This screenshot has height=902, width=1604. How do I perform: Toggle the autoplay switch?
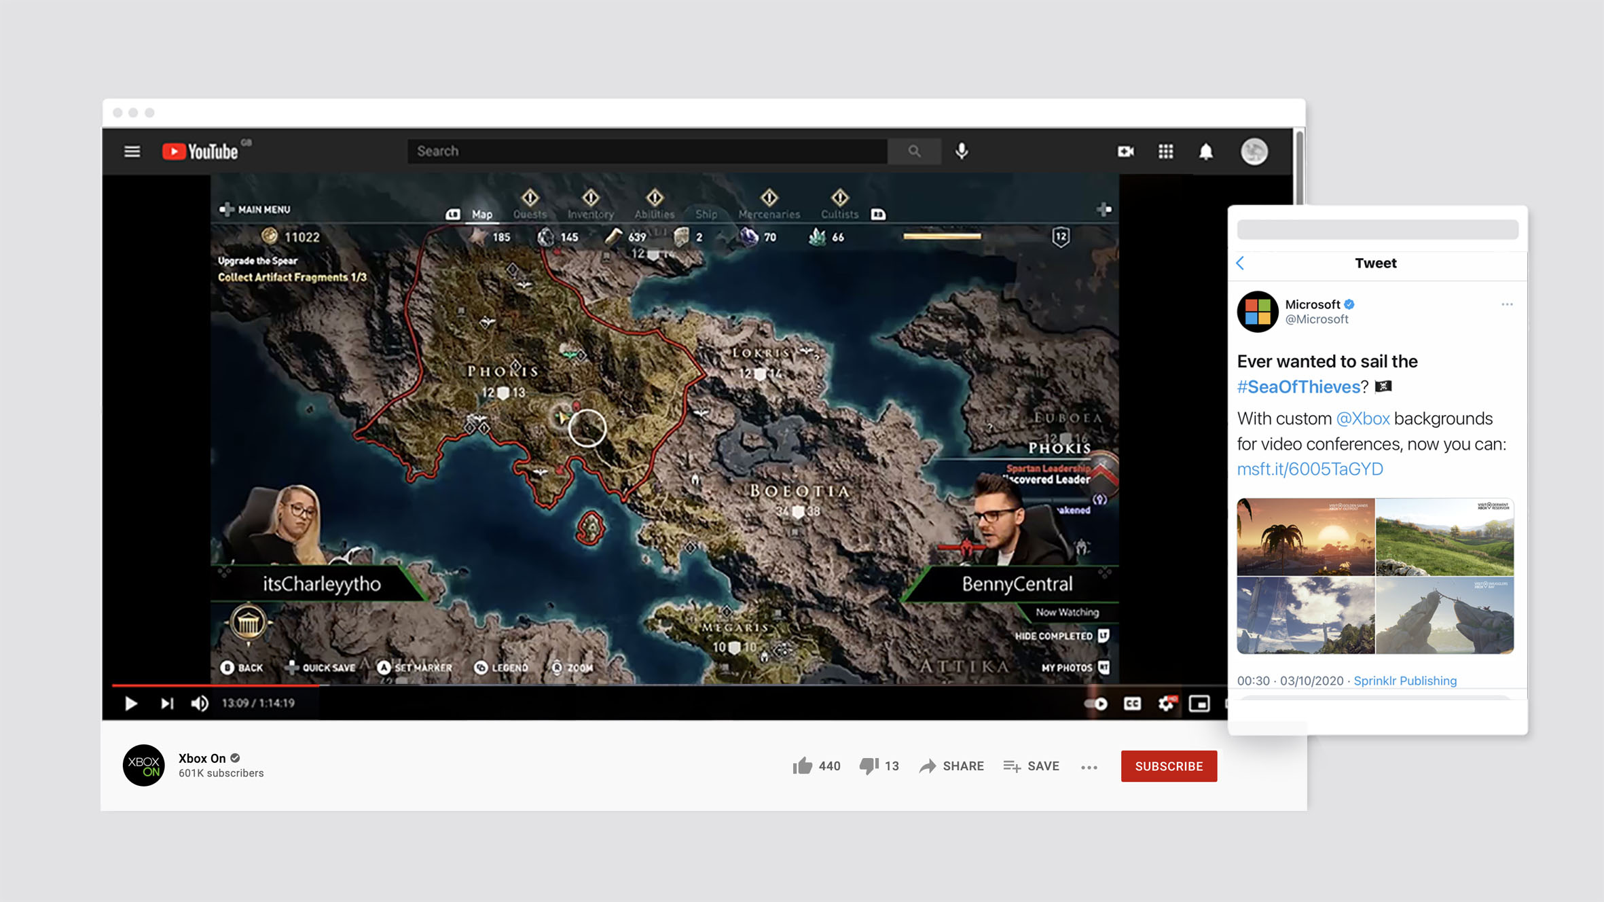pos(1095,704)
